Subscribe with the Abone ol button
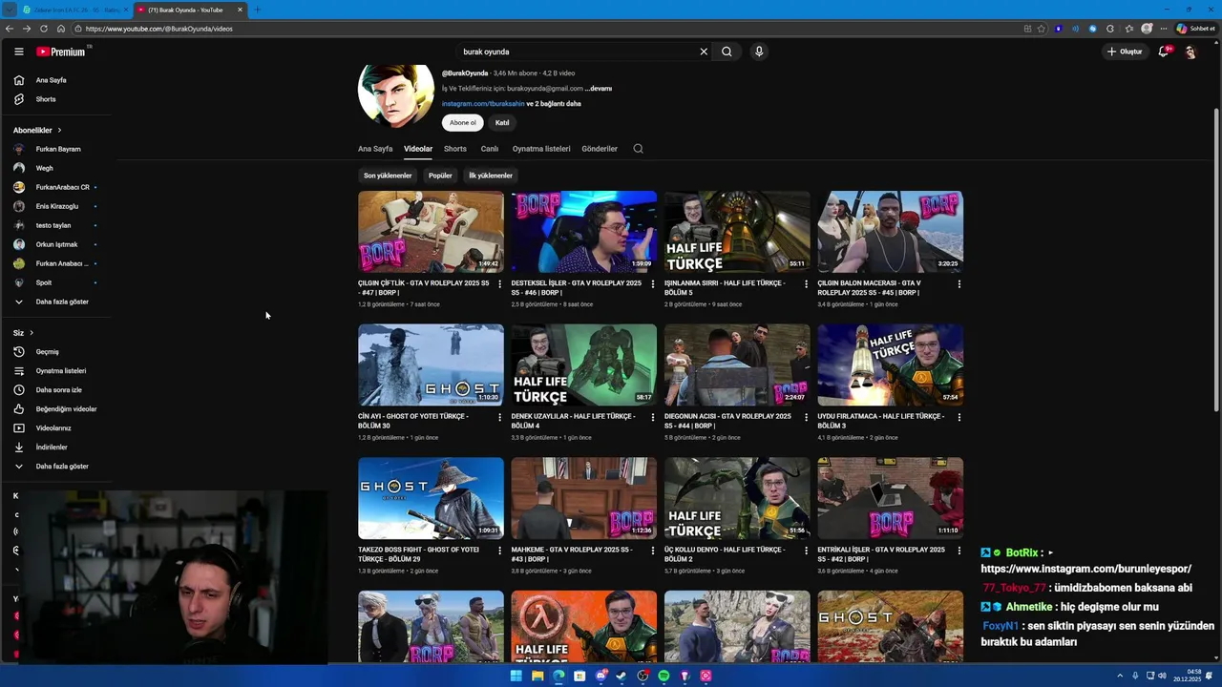Screen dimensions: 1222x687 pyautogui.click(x=463, y=123)
